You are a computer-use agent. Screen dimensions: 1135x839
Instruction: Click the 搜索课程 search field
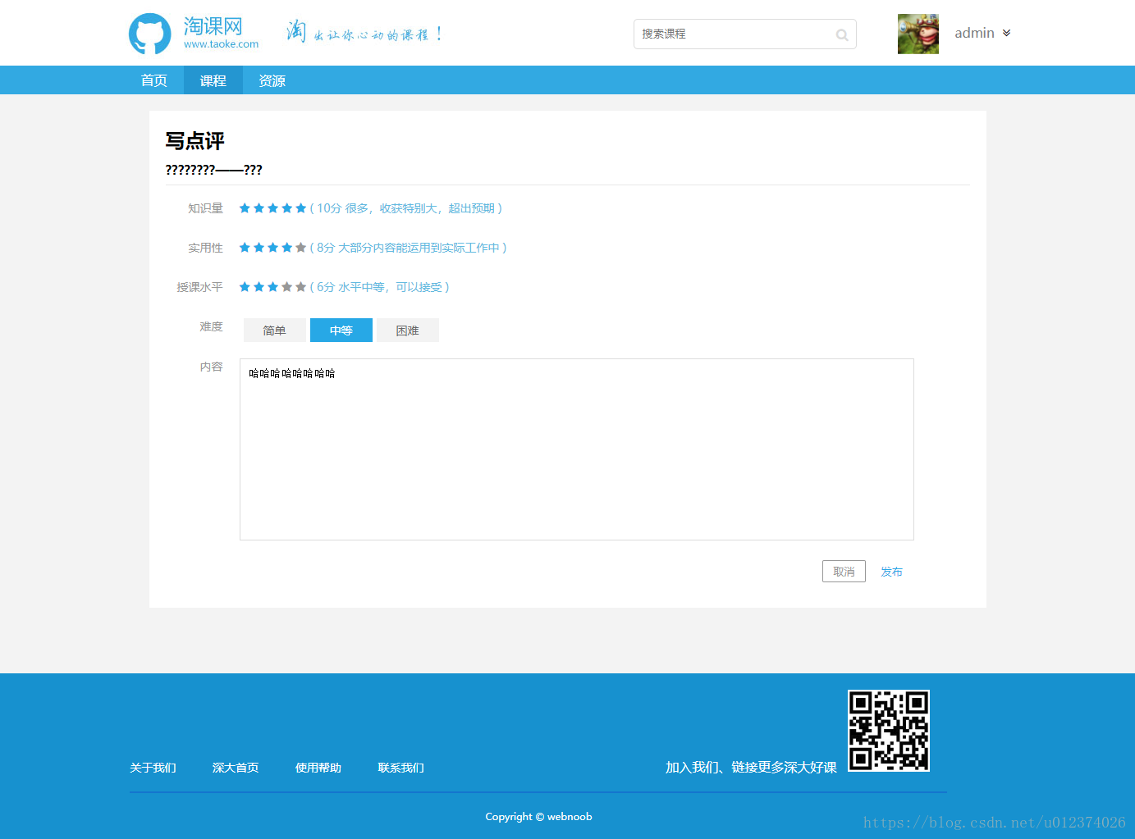tap(745, 34)
